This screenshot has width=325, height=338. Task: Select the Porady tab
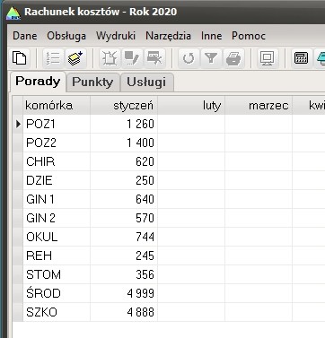pos(38,82)
